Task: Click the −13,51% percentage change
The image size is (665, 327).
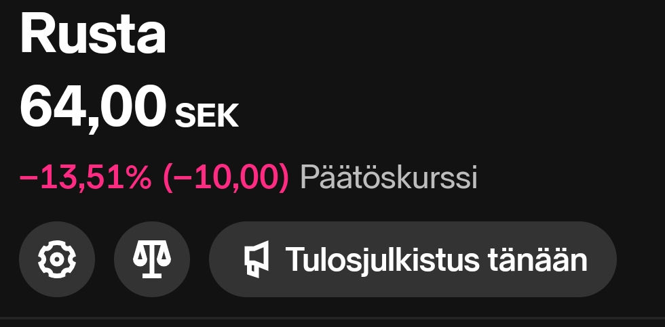Action: 85,178
